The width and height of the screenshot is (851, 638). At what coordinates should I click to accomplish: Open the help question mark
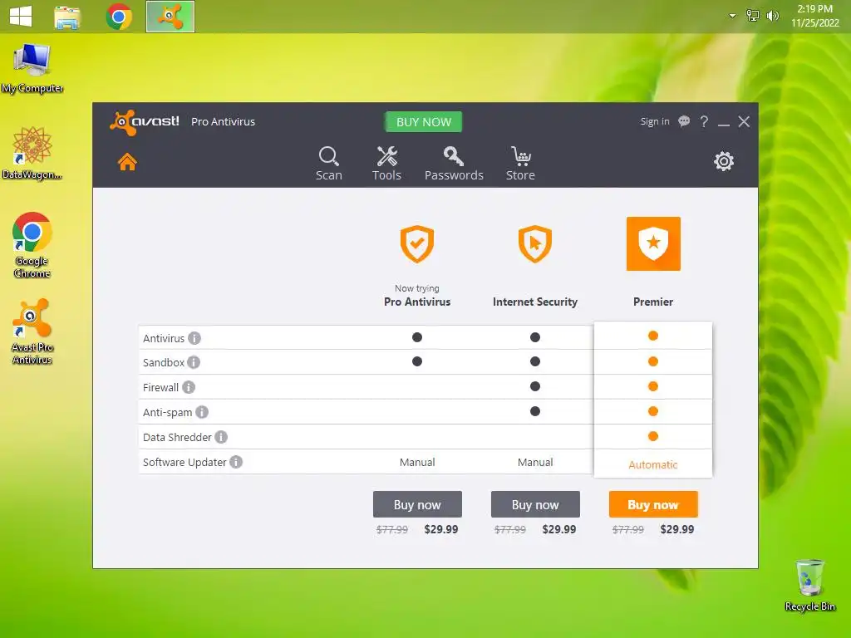click(704, 121)
